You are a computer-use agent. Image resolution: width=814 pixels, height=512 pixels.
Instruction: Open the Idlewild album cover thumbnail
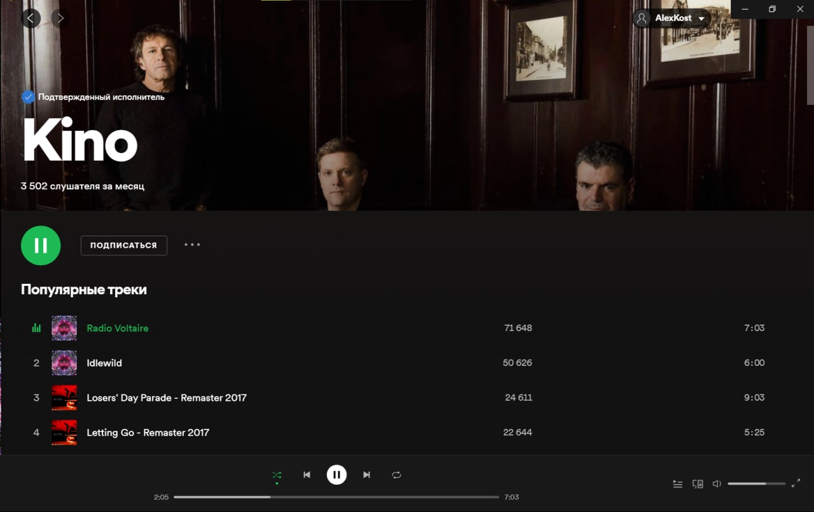tap(64, 363)
